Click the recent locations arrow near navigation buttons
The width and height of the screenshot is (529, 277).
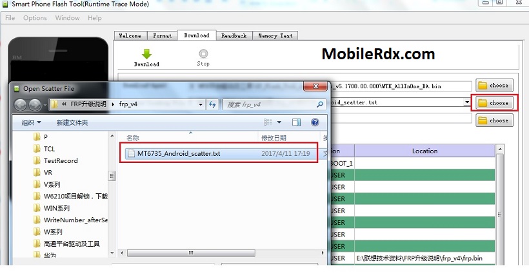click(x=45, y=105)
